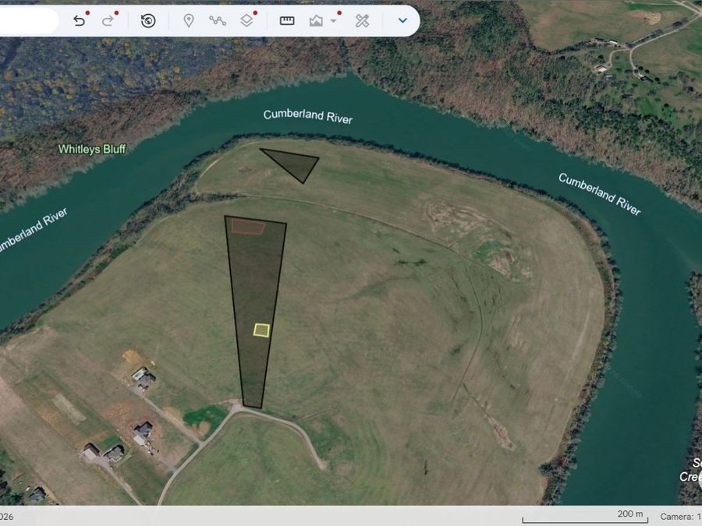Click the 200 m scale bar
The width and height of the screenshot is (702, 526).
click(585, 517)
